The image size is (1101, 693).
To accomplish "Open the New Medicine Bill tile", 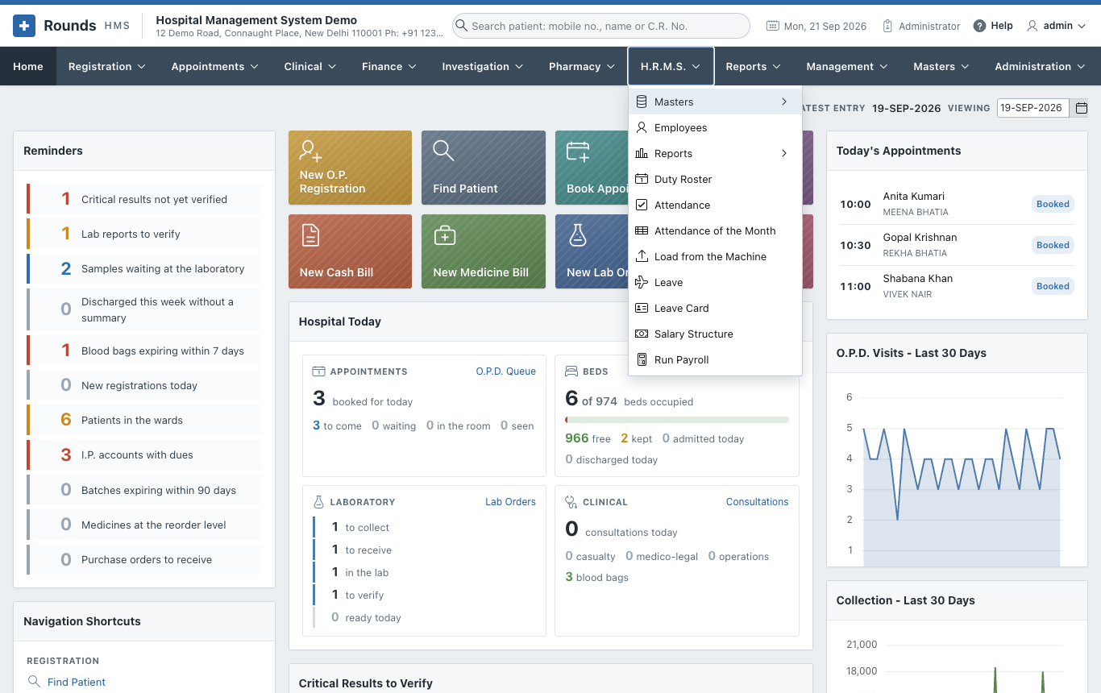I will coord(483,251).
